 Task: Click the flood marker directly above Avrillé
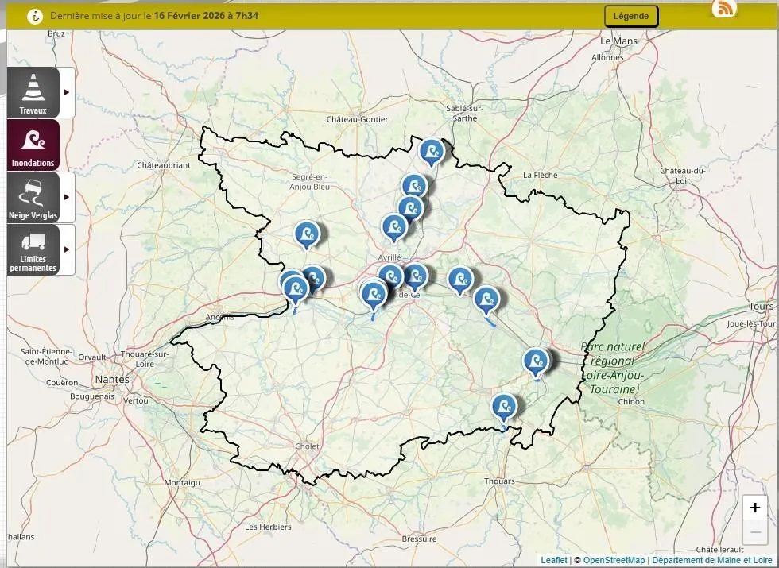(x=394, y=226)
